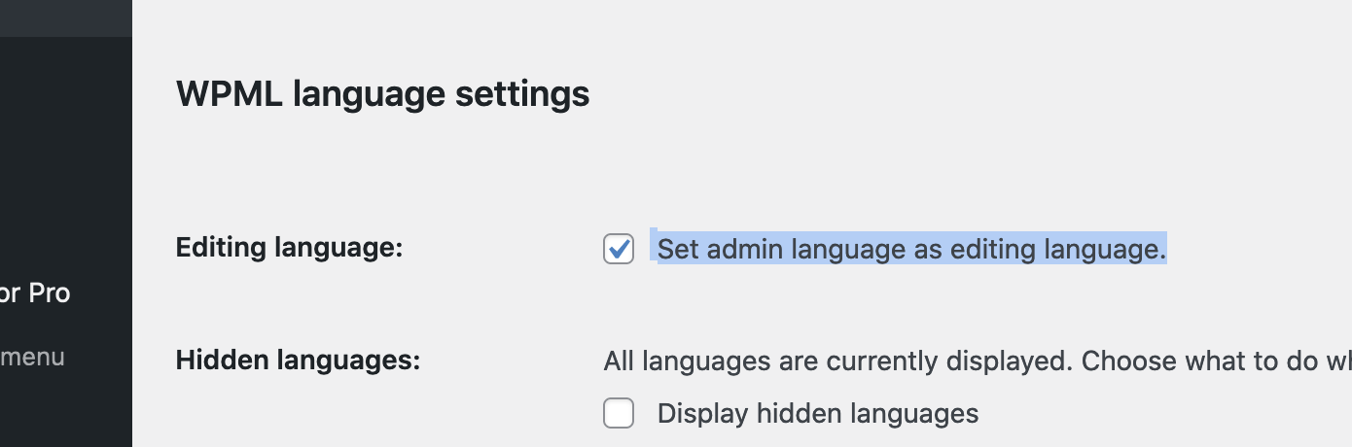The height and width of the screenshot is (447, 1352).
Task: Click the highlighted Set admin language label text
Action: click(911, 249)
